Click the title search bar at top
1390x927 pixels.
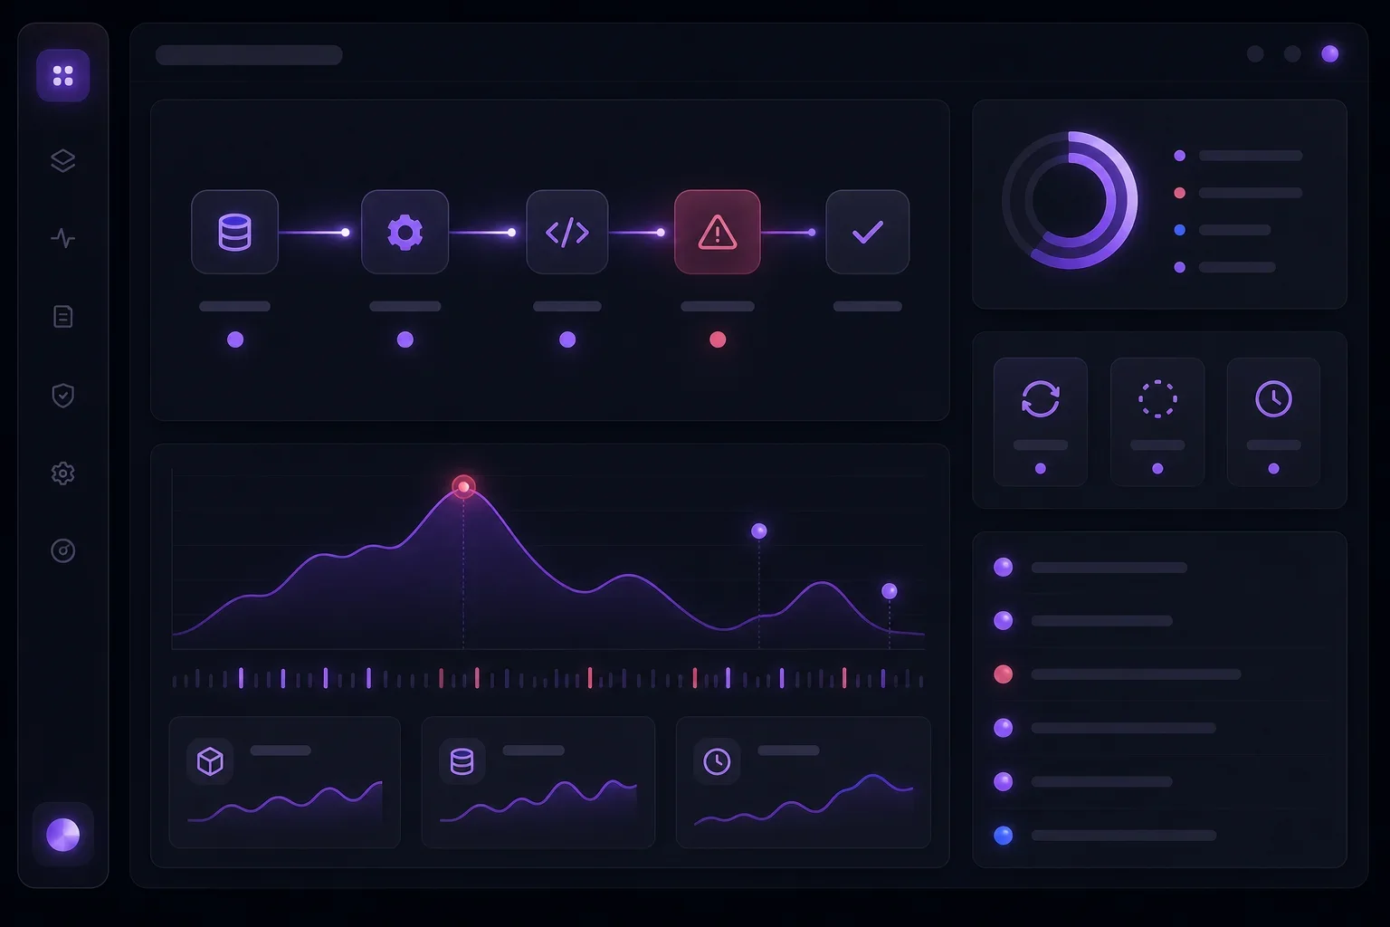tap(249, 55)
